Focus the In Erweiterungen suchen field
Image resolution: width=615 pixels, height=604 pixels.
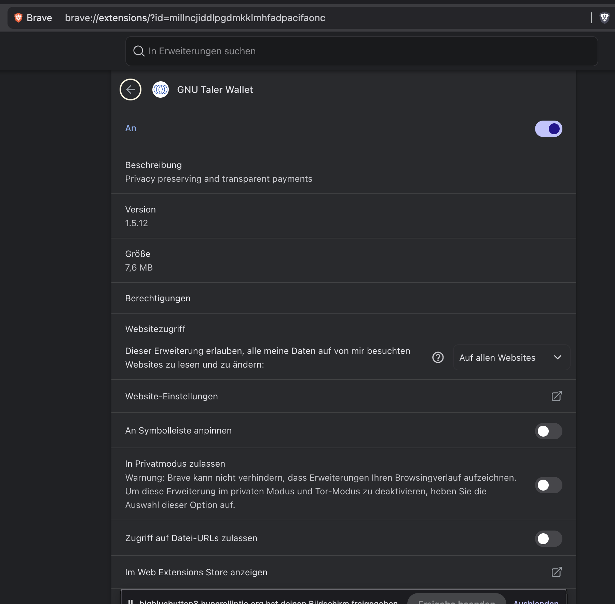click(362, 51)
